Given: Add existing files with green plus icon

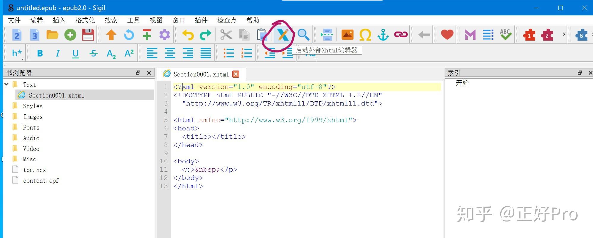Looking at the screenshot, I should (70, 35).
